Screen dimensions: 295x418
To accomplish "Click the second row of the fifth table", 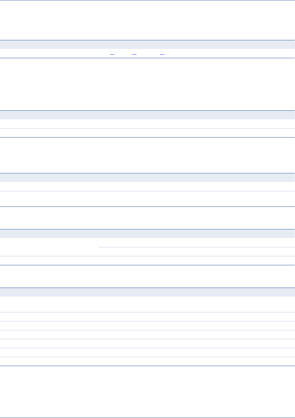I will (x=147, y=317).
